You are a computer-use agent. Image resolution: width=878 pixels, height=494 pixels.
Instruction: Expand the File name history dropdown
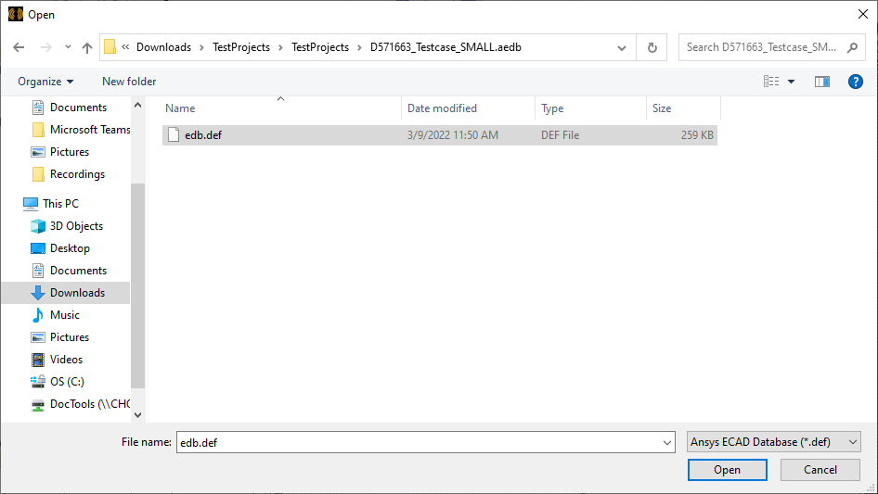(667, 442)
